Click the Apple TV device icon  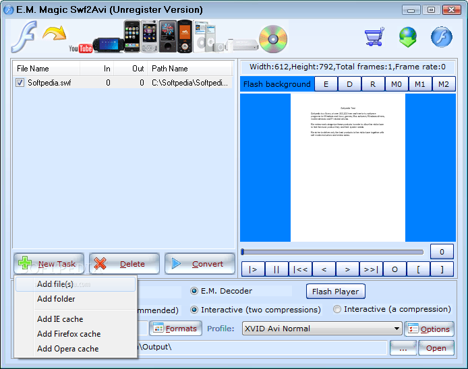242,44
